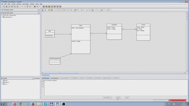Open Chrome from the taskbar

point(21,104)
